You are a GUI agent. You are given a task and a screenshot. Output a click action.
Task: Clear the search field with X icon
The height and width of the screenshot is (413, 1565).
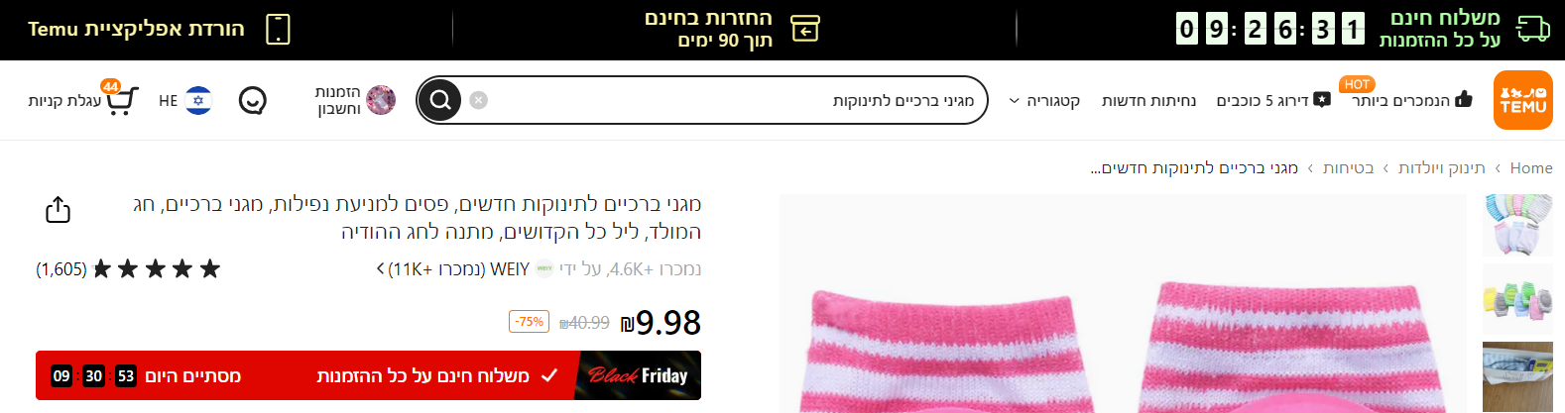pyautogui.click(x=478, y=100)
